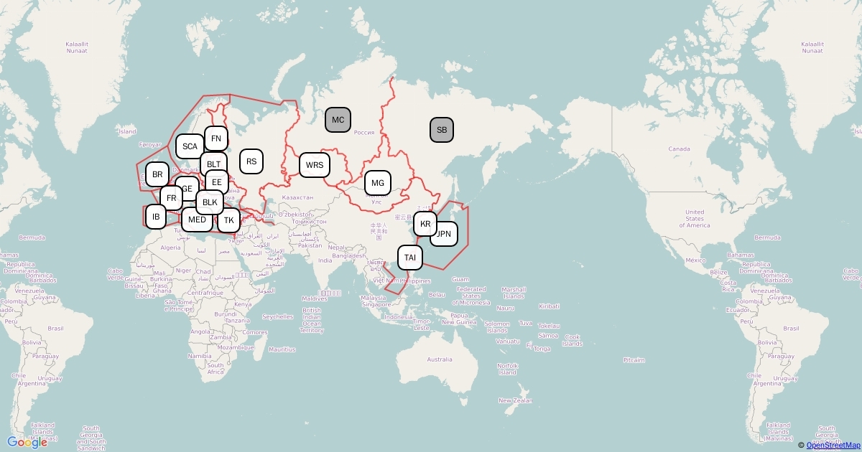Select the IB marker over Iberia
Screen dimensions: 862x452
coord(156,216)
